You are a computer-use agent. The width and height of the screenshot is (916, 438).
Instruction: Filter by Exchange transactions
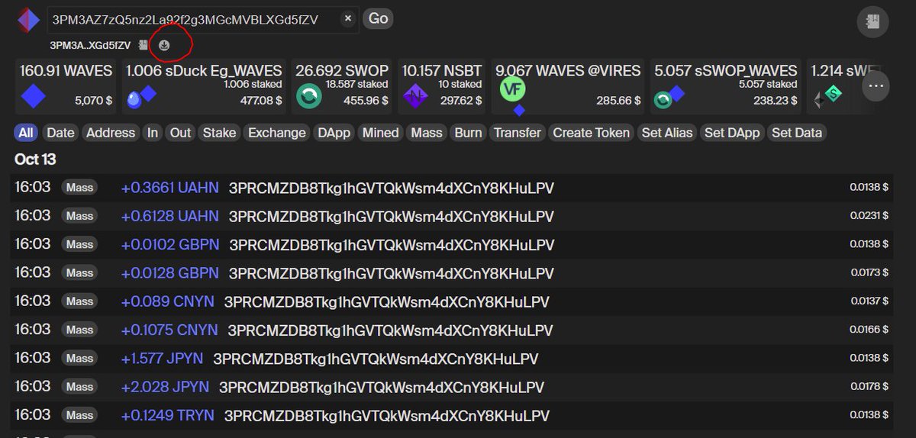(x=276, y=133)
